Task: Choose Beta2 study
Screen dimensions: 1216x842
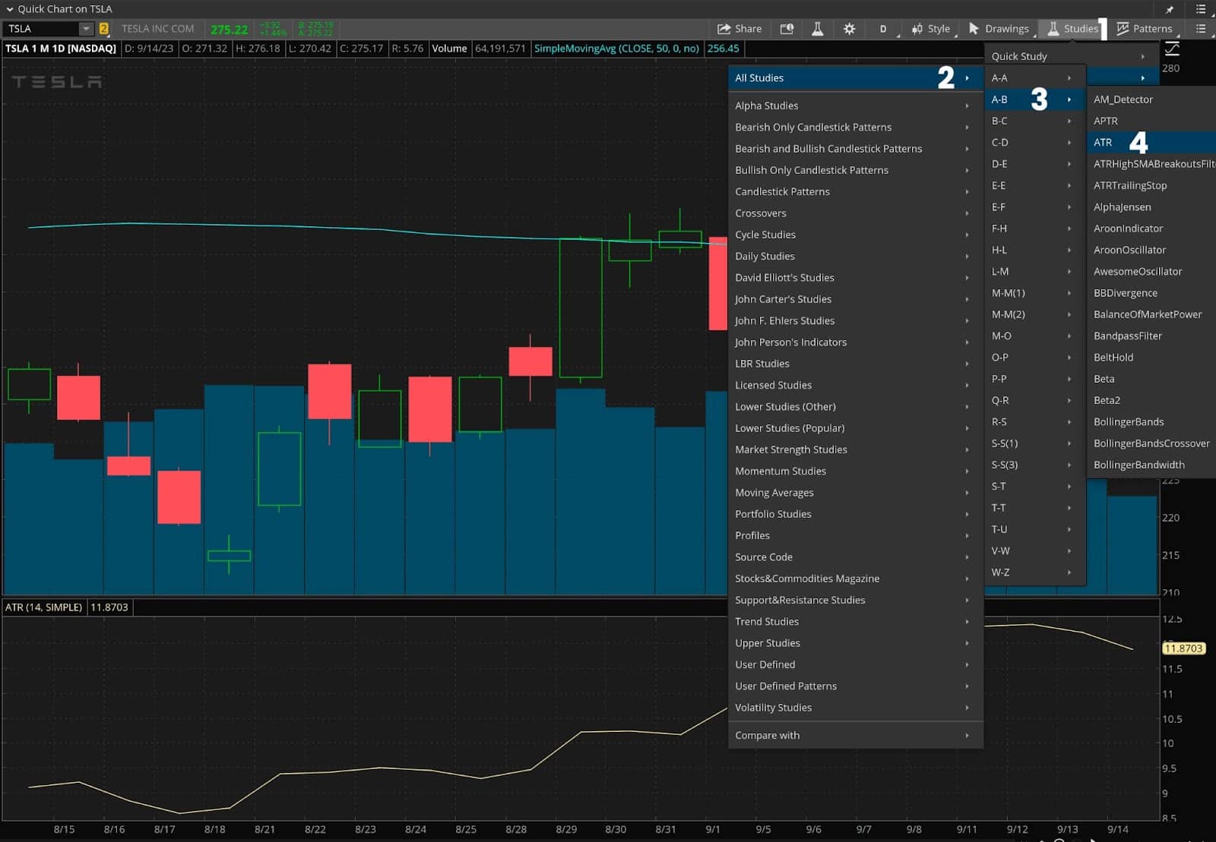Action: 1152,400
